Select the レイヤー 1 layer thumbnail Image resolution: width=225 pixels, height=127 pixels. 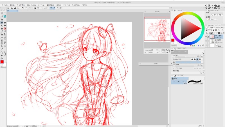tap(212, 37)
